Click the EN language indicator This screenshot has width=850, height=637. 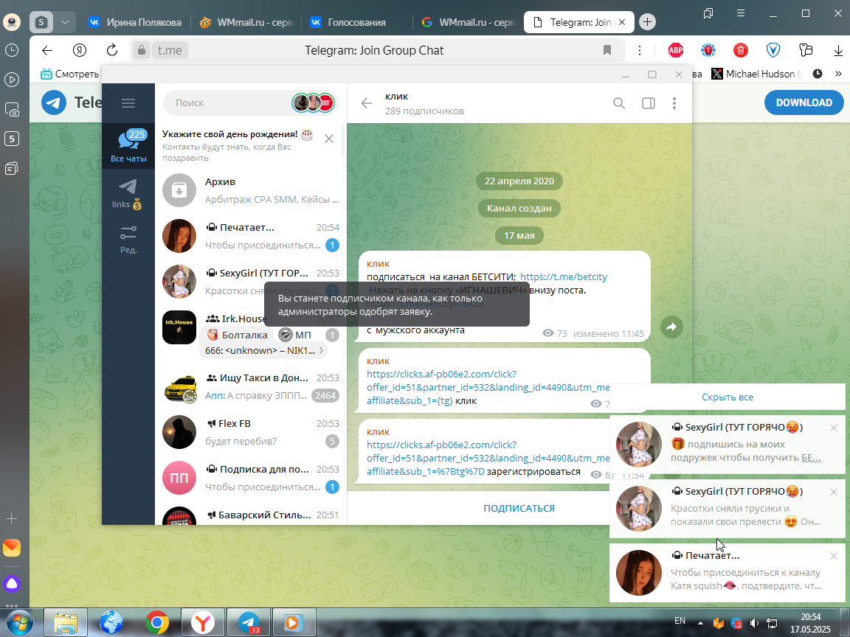tap(680, 621)
